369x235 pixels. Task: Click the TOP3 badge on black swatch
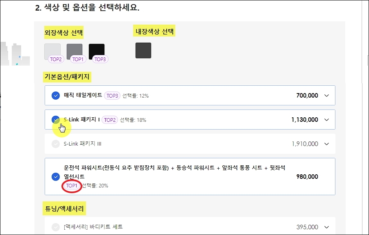100,59
